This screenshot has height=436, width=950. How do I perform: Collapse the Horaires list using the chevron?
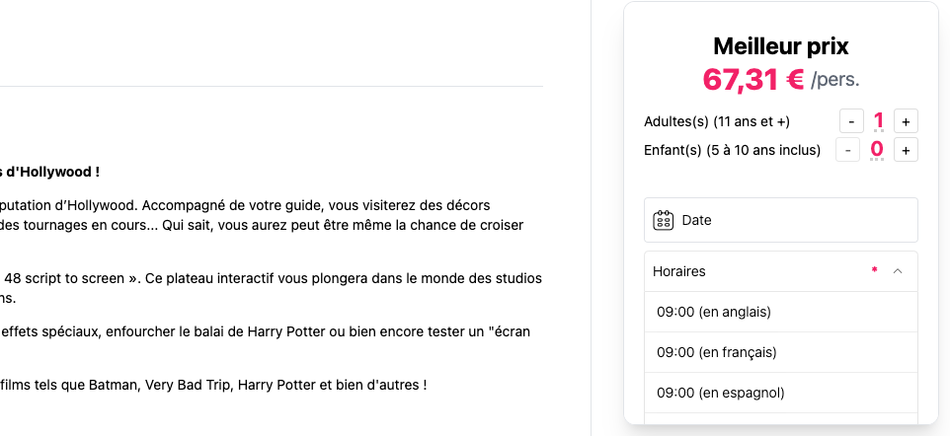tap(898, 271)
